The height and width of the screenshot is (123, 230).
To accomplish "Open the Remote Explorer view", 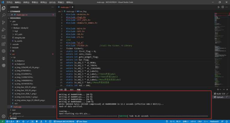I will point(3,37).
